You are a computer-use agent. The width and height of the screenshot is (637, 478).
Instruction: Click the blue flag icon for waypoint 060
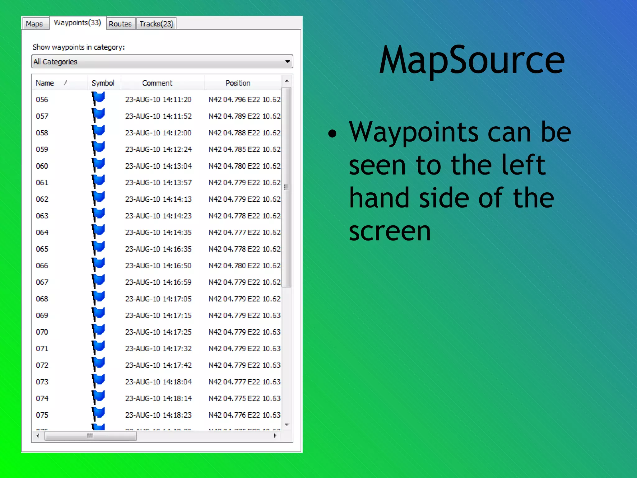[98, 165]
